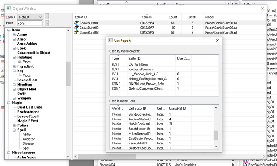Screen dimensions: 277x166
Task: Collapse the Holotape tree node
Action: click(14, 57)
